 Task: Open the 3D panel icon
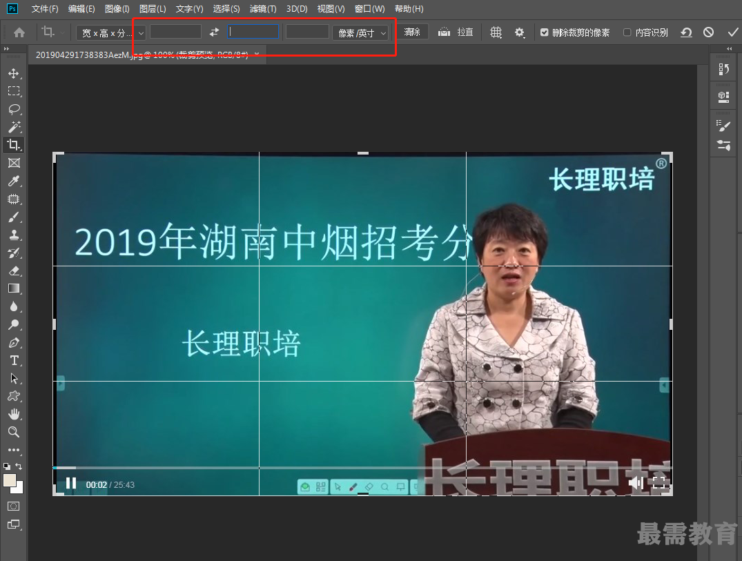pyautogui.click(x=723, y=97)
